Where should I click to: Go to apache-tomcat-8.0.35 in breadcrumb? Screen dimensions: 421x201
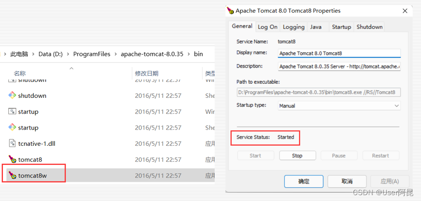click(152, 54)
